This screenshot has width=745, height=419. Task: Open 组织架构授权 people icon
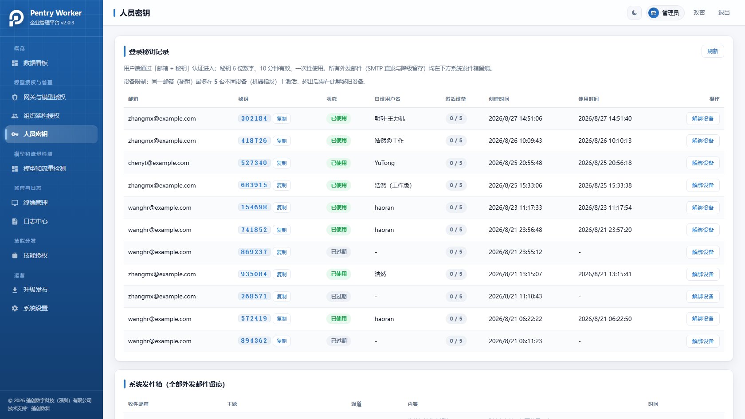15,116
